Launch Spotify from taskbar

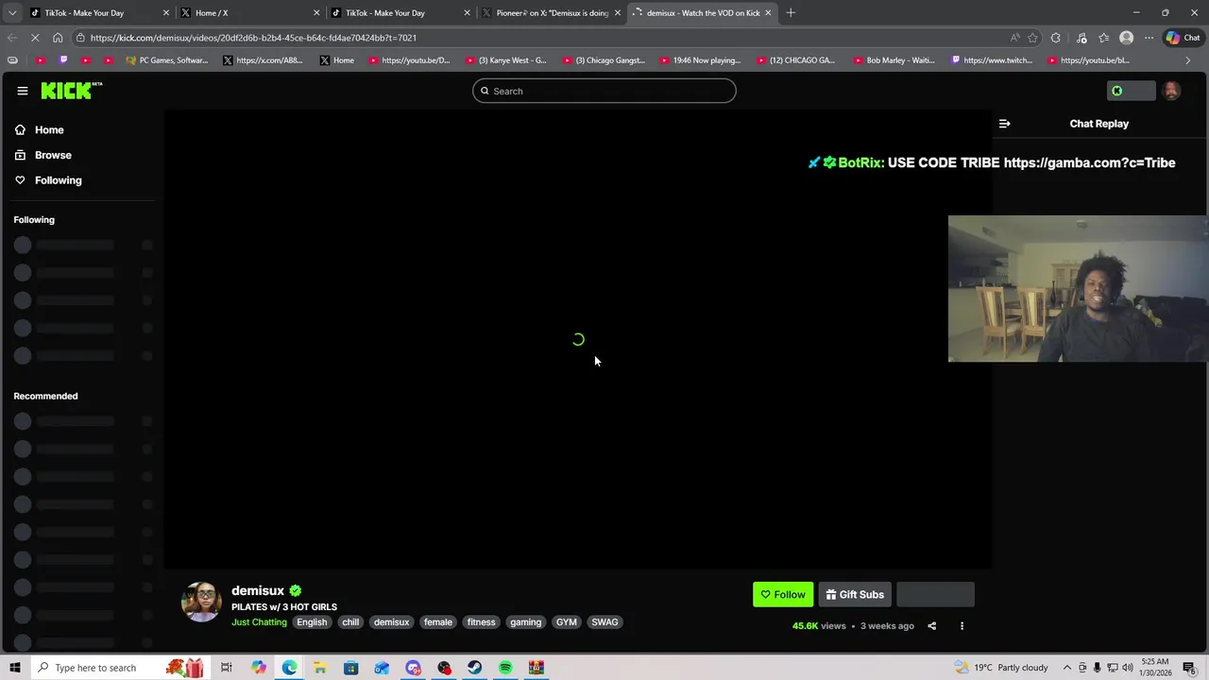pyautogui.click(x=505, y=668)
